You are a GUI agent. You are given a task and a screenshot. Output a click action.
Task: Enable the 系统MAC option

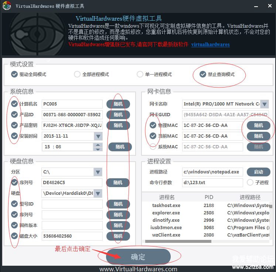click(153, 147)
